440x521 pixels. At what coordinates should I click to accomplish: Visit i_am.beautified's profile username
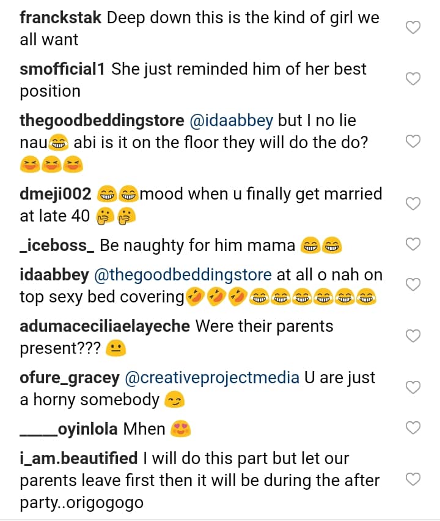click(x=79, y=458)
